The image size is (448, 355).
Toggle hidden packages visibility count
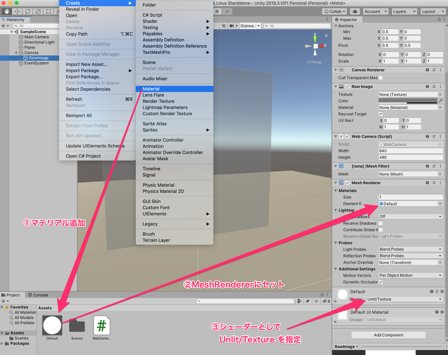point(326,301)
